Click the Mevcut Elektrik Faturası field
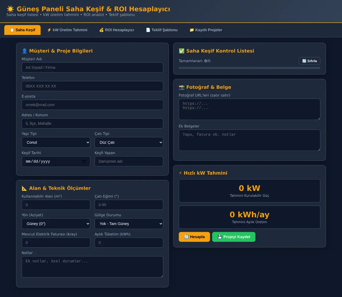 56,243
